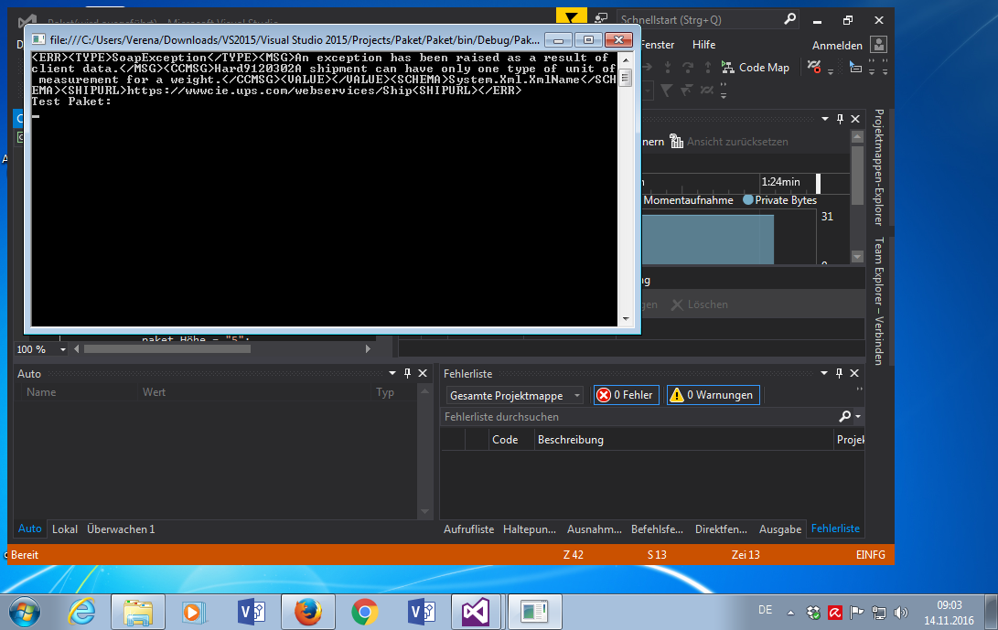Click the send feedback icon

pyautogui.click(x=601, y=18)
